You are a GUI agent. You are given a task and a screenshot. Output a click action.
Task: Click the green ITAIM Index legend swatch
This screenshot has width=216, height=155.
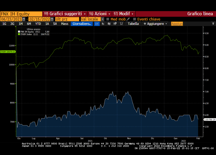(19, 34)
